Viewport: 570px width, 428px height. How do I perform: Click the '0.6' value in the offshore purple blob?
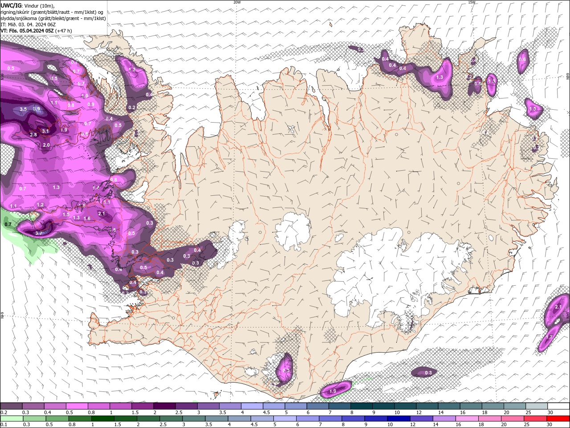click(x=523, y=60)
